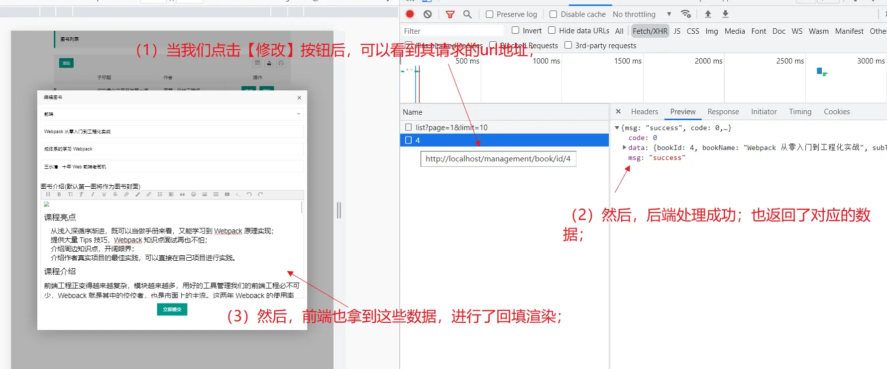Viewport: 887px width, 369px height.
Task: Toggle italic in the editor toolbar
Action: tap(93, 195)
